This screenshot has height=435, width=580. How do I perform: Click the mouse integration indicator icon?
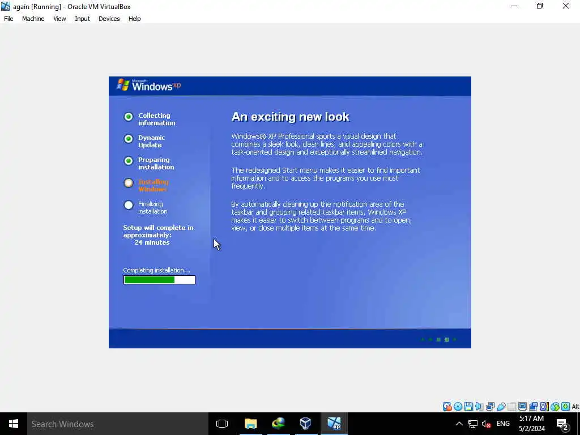tap(555, 407)
